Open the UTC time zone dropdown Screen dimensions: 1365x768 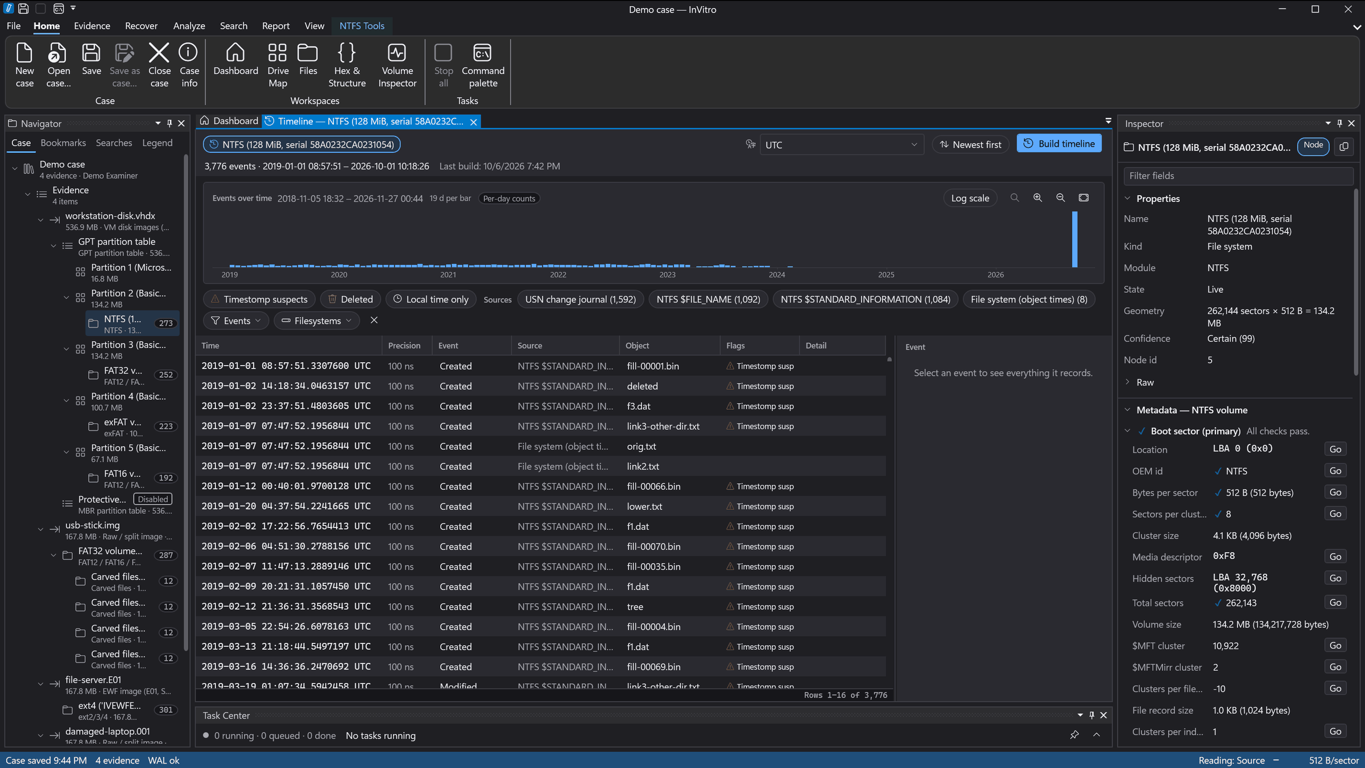click(x=841, y=144)
